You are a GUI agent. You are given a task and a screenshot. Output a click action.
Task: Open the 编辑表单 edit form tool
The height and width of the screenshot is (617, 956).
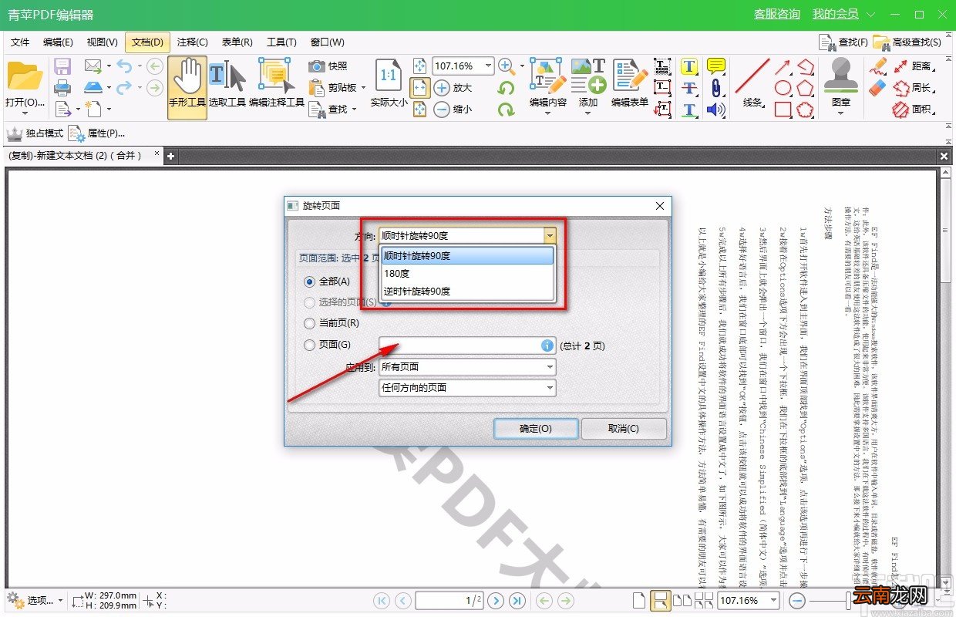point(630,83)
